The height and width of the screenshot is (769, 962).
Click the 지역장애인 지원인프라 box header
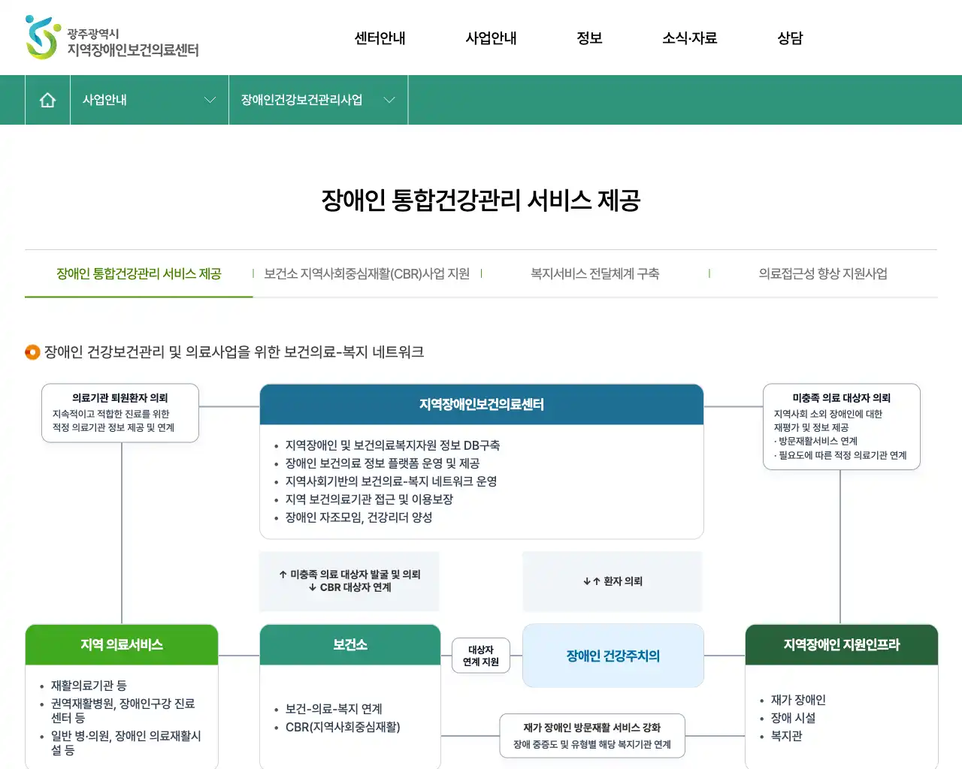click(x=842, y=644)
